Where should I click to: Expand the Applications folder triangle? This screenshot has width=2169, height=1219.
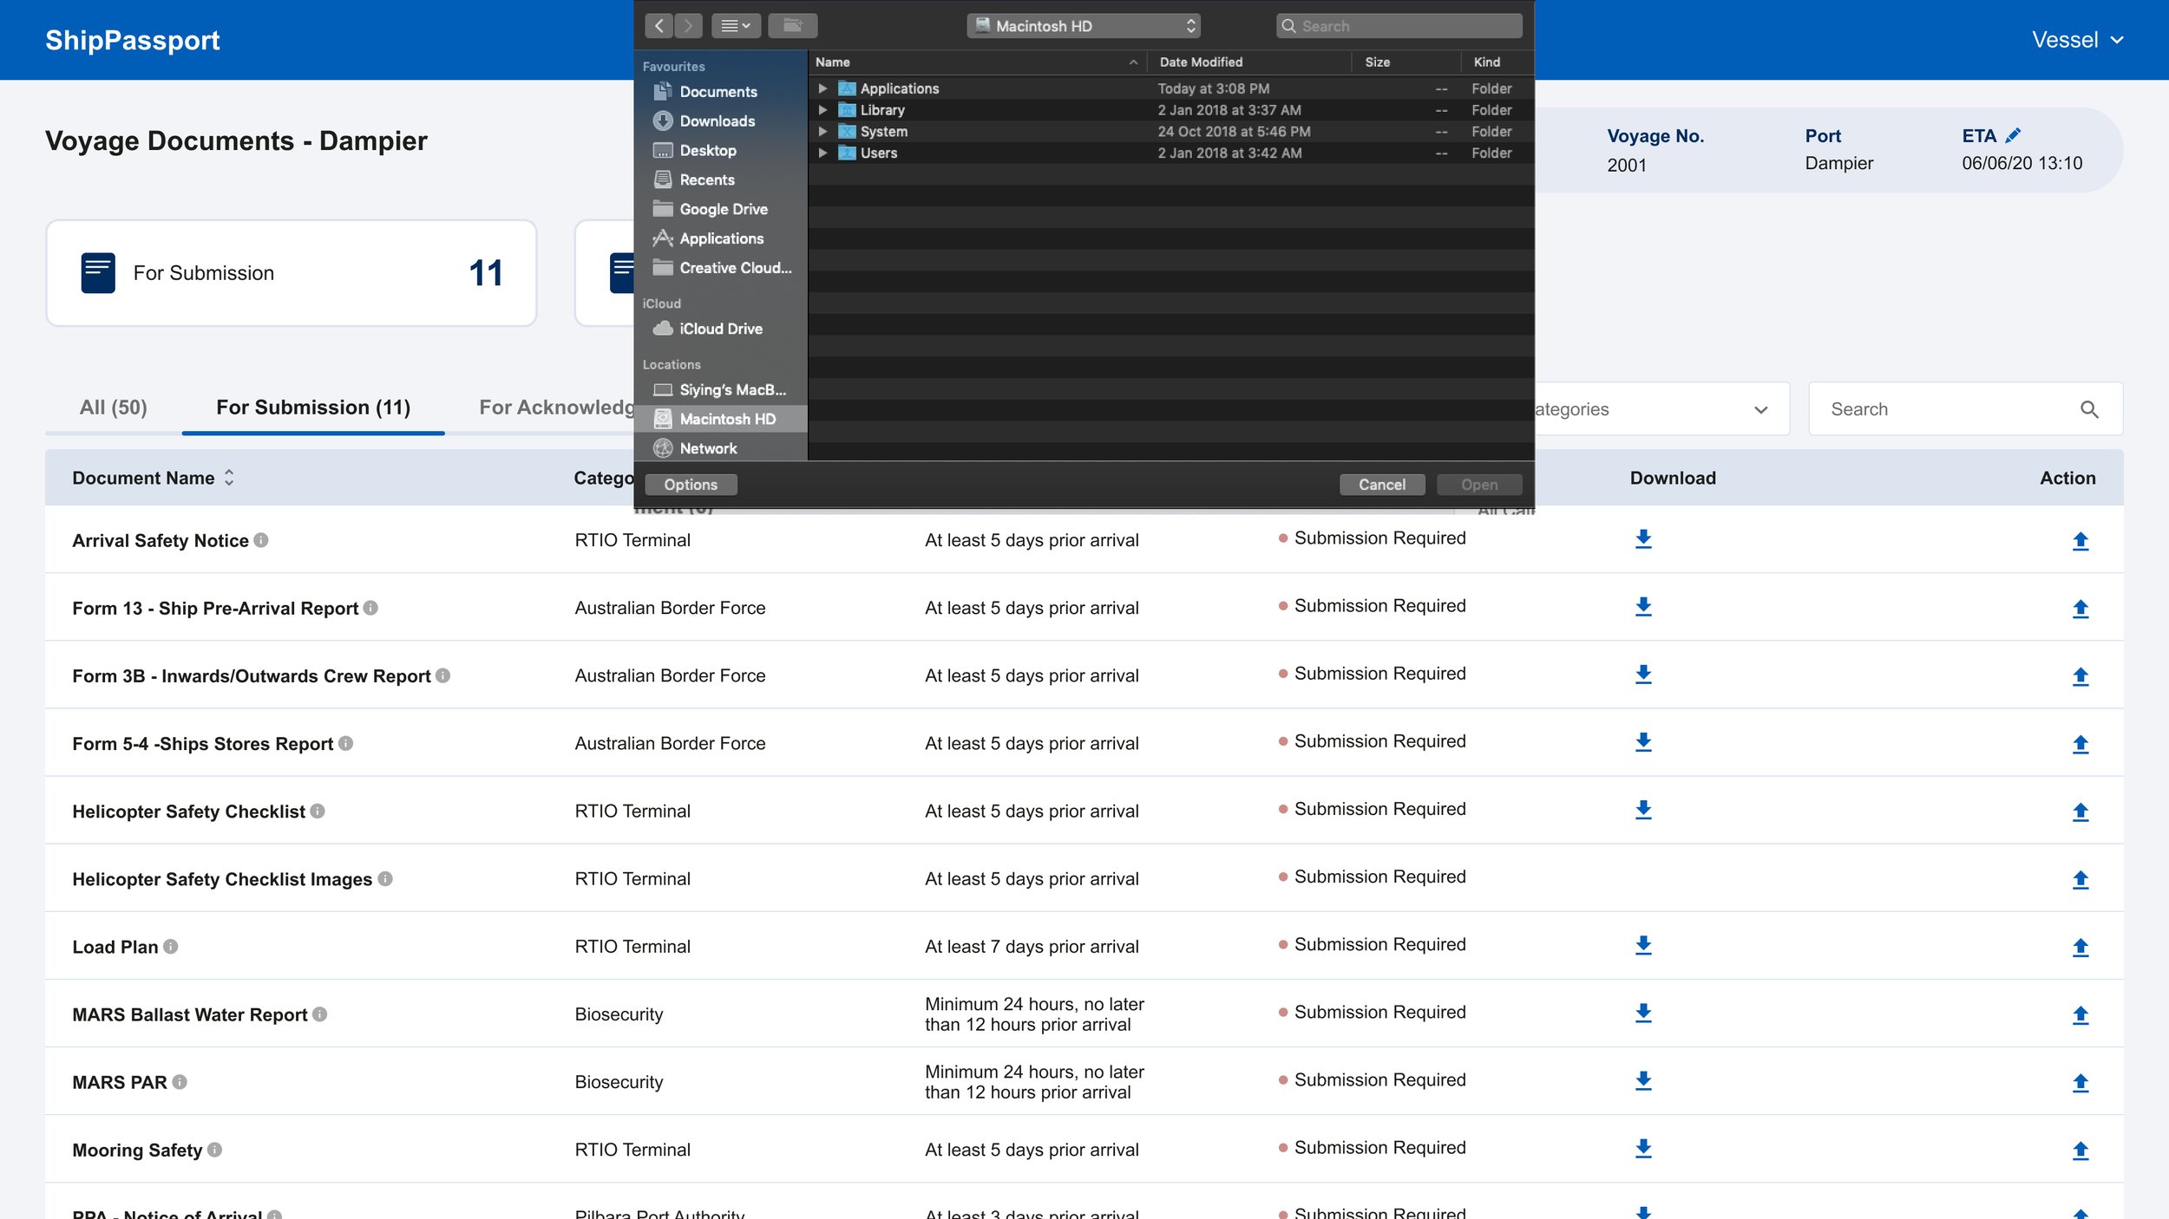822,88
